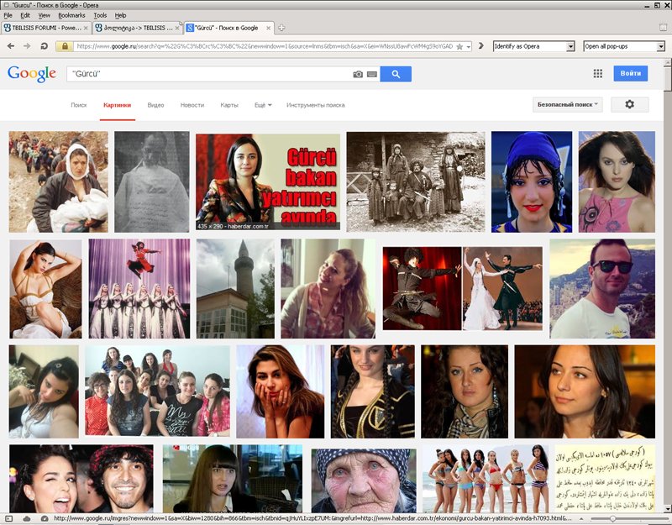This screenshot has width=672, height=525.
Task: Open the search settings gear
Action: click(x=629, y=105)
